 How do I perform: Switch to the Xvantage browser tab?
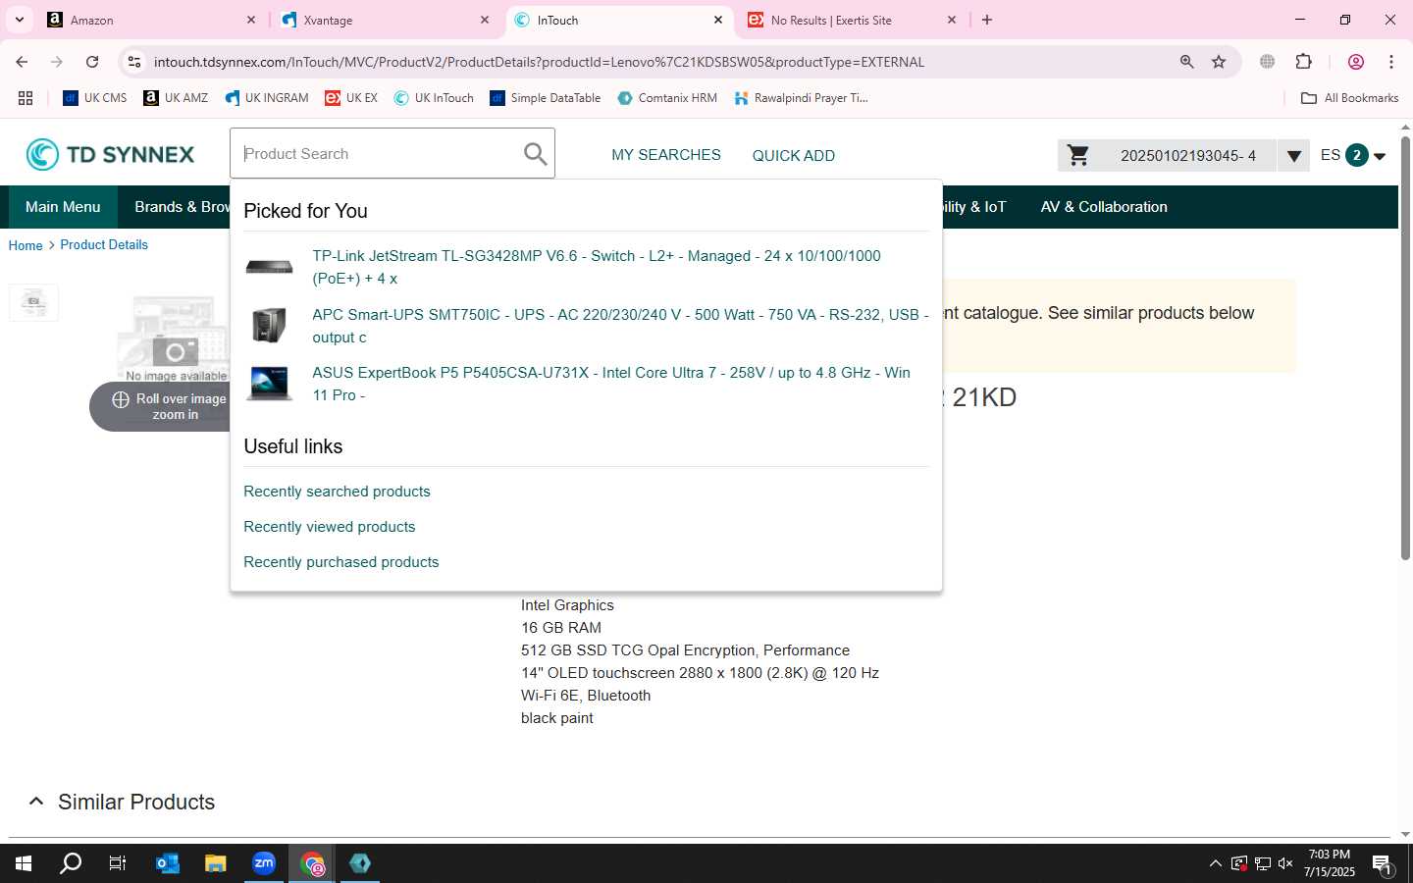pos(386,20)
